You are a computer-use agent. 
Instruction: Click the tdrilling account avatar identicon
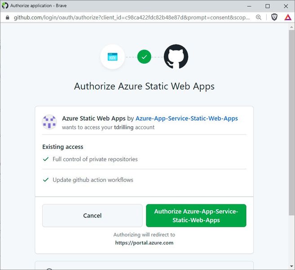point(49,122)
